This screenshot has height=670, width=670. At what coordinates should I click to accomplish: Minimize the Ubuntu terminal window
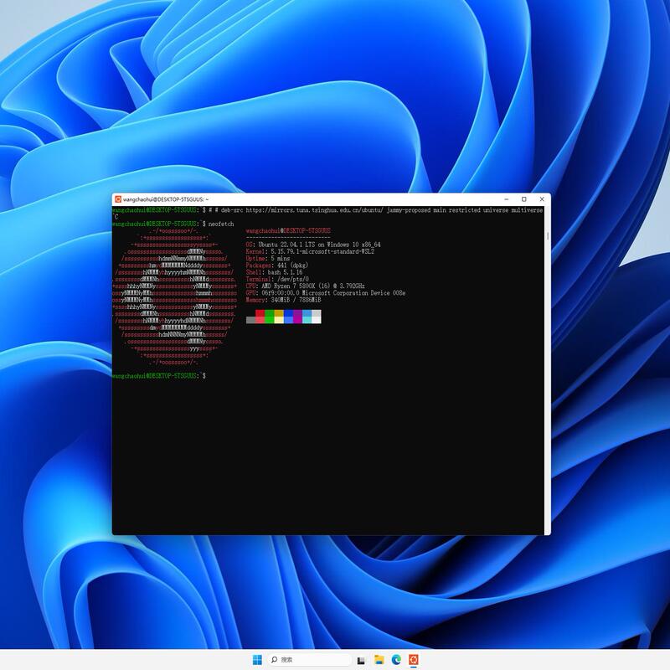click(x=507, y=199)
